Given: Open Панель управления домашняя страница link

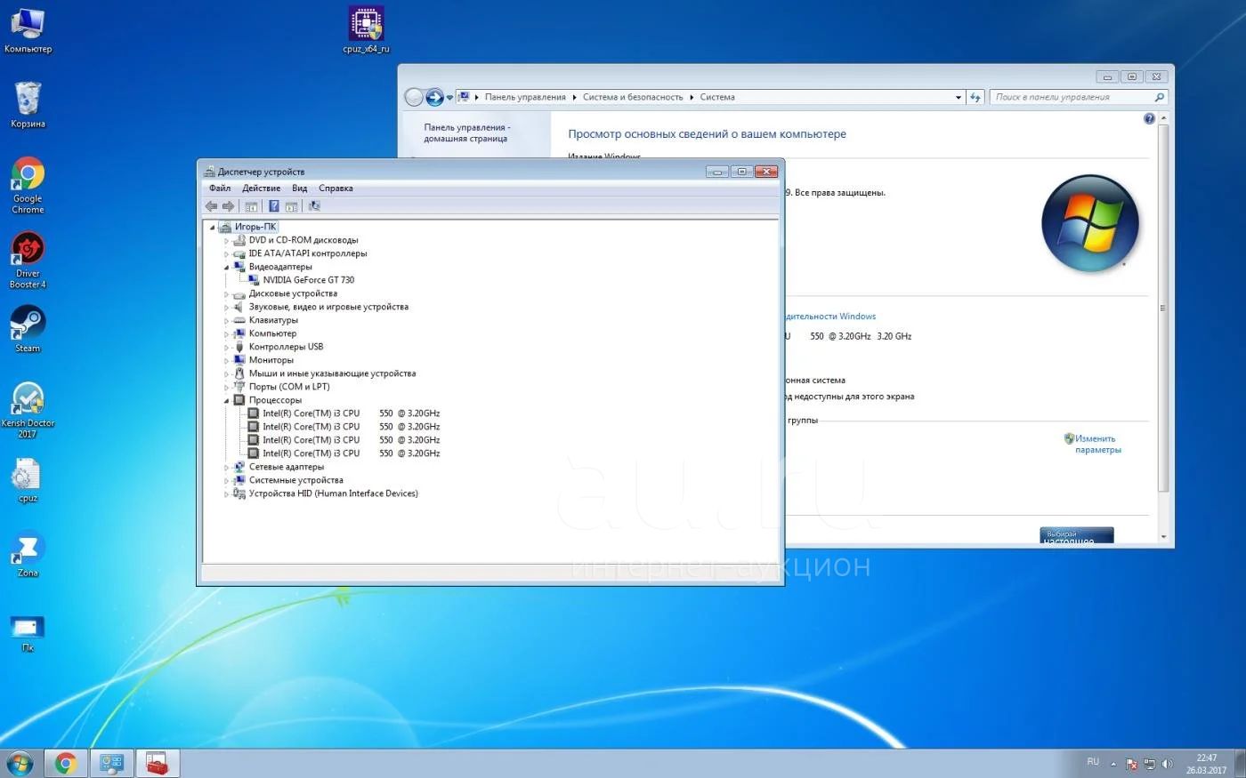Looking at the screenshot, I should (465, 133).
